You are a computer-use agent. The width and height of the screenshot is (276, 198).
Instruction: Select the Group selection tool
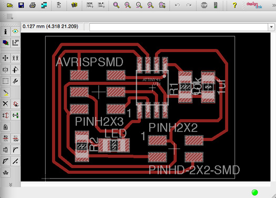[5, 81]
